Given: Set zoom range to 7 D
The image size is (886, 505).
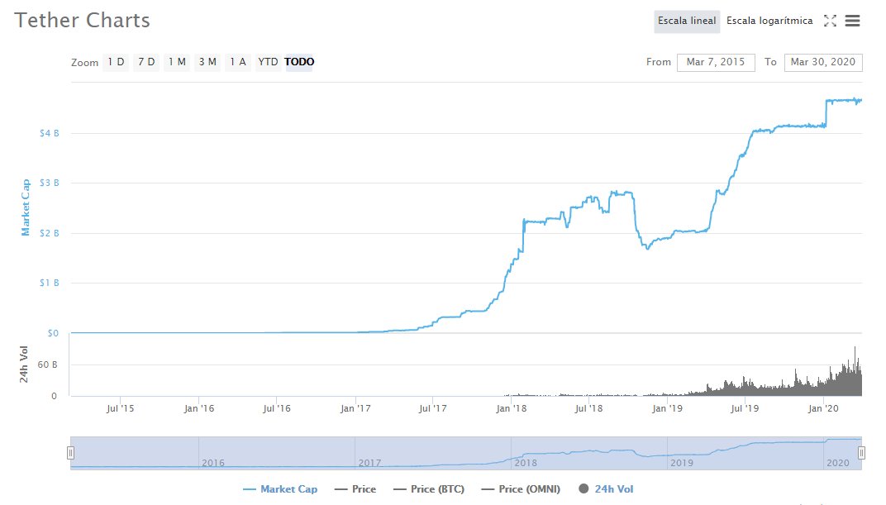Looking at the screenshot, I should coord(146,62).
